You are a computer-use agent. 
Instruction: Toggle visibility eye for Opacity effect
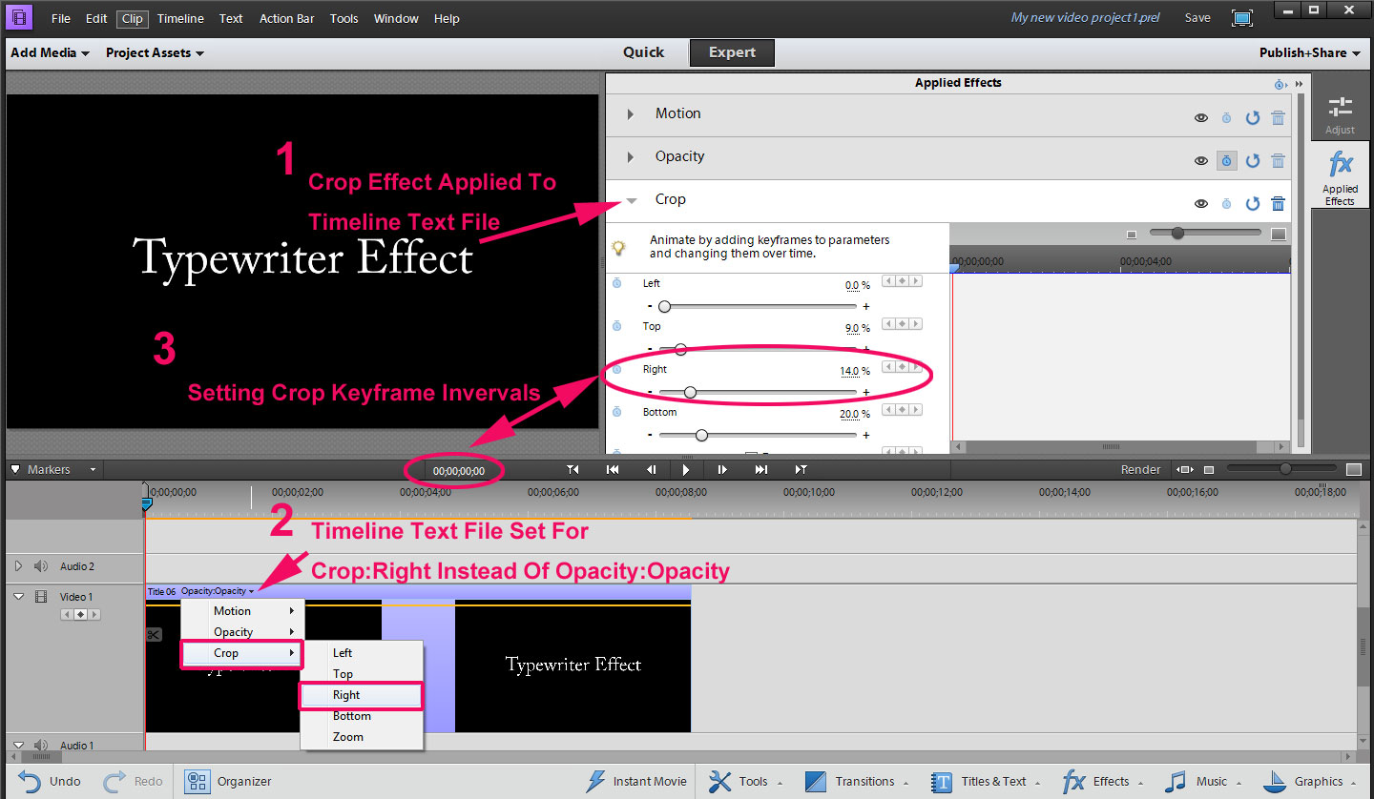[1201, 161]
